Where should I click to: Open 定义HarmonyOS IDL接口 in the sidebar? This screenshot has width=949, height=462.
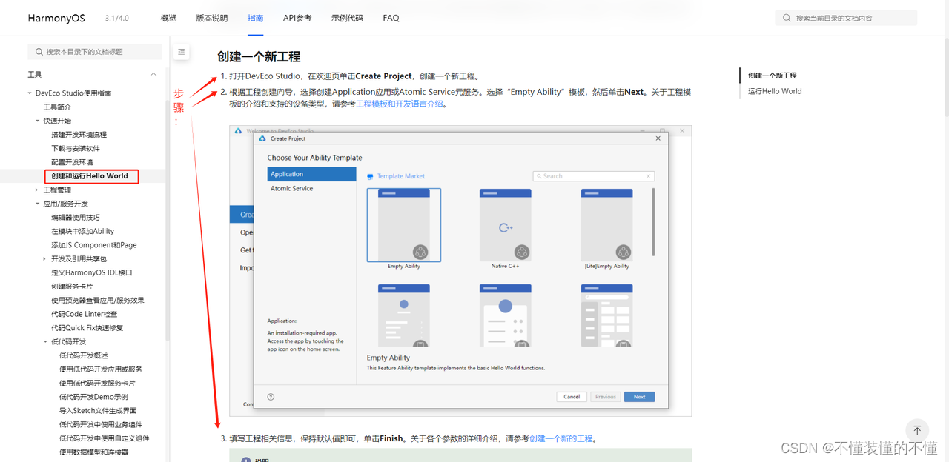(92, 273)
